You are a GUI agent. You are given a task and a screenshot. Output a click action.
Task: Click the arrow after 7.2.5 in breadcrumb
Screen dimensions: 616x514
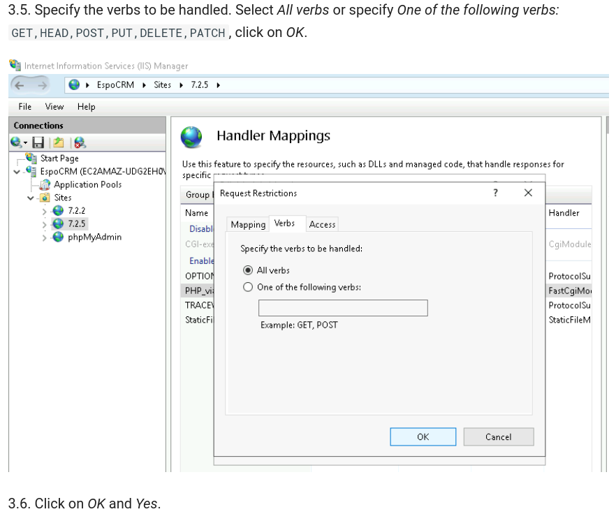pos(219,85)
